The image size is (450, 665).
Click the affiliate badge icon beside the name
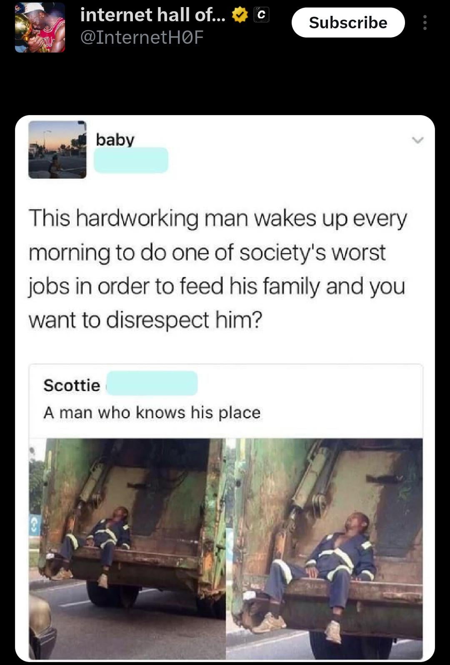tap(261, 15)
